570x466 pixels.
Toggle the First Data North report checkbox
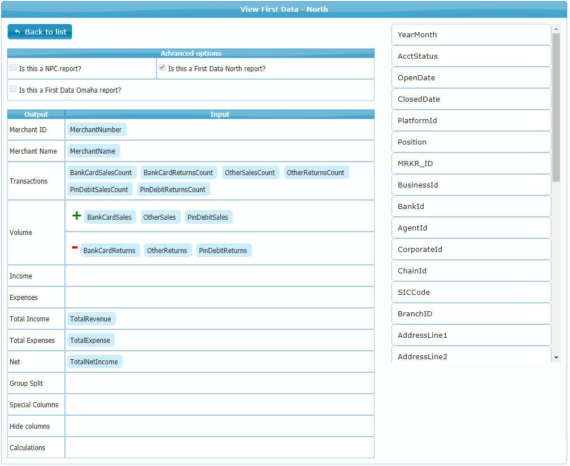coord(162,68)
